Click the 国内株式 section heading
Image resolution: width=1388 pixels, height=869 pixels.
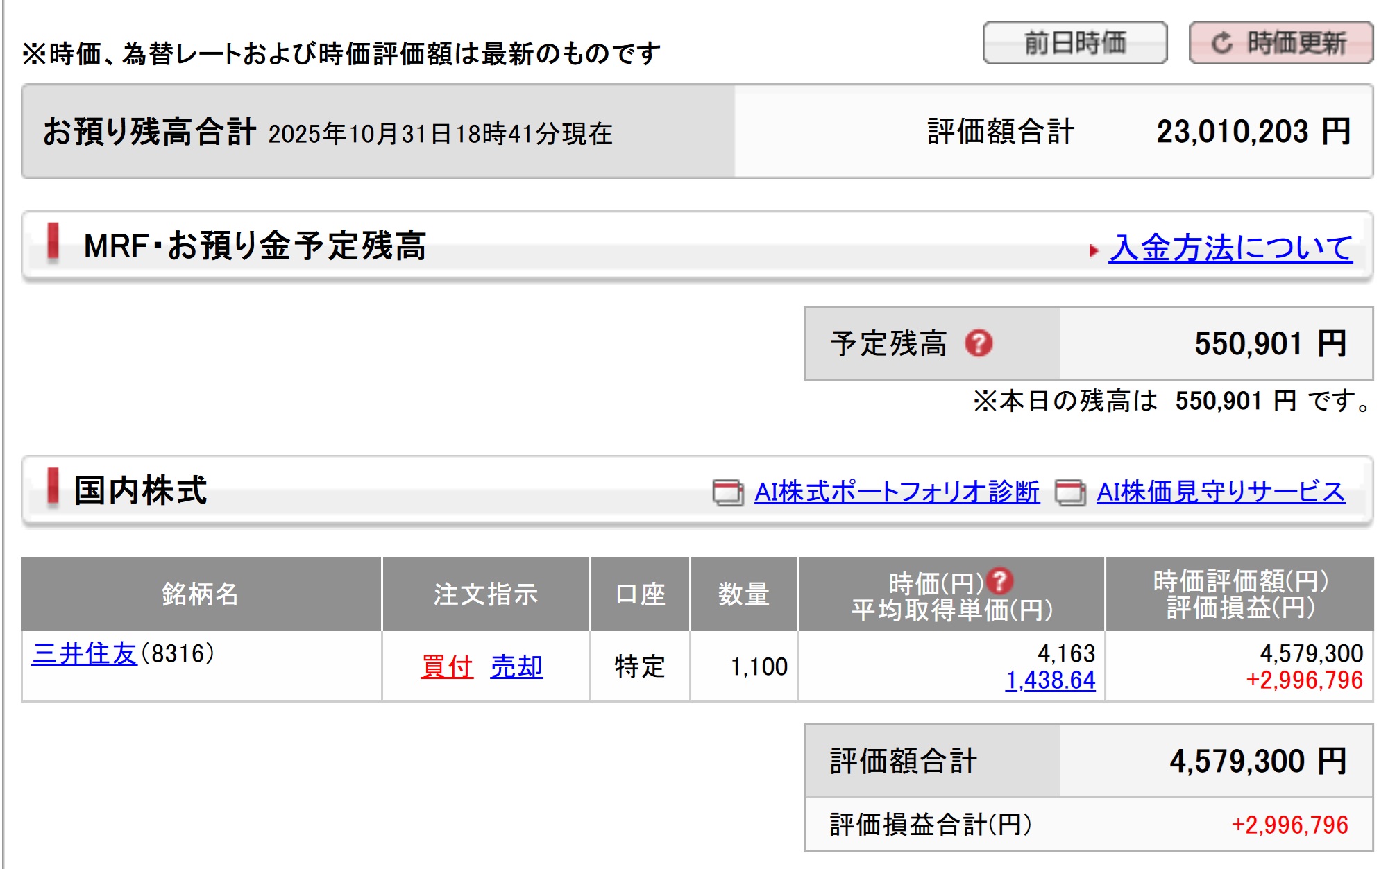pos(141,490)
